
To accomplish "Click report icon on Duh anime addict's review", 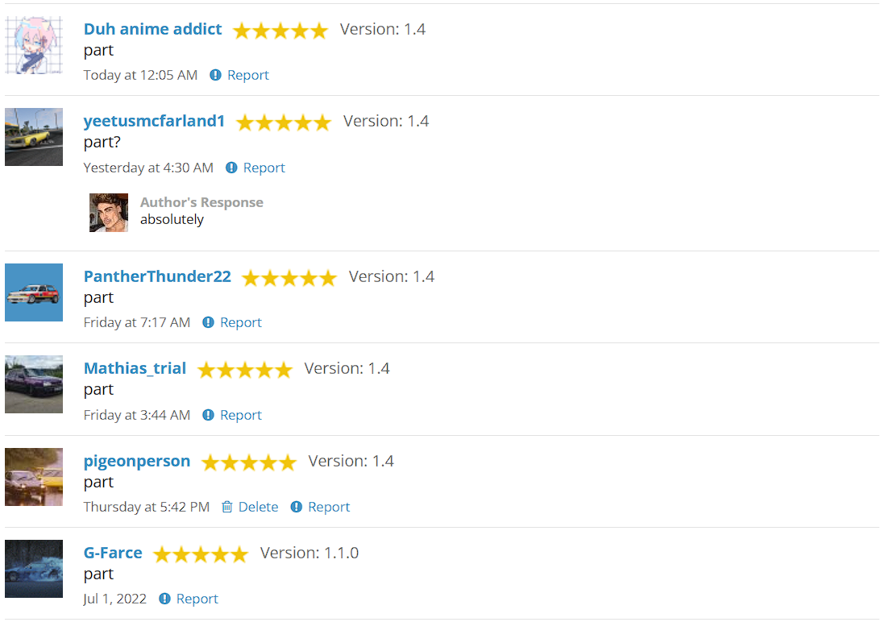I will pyautogui.click(x=215, y=75).
